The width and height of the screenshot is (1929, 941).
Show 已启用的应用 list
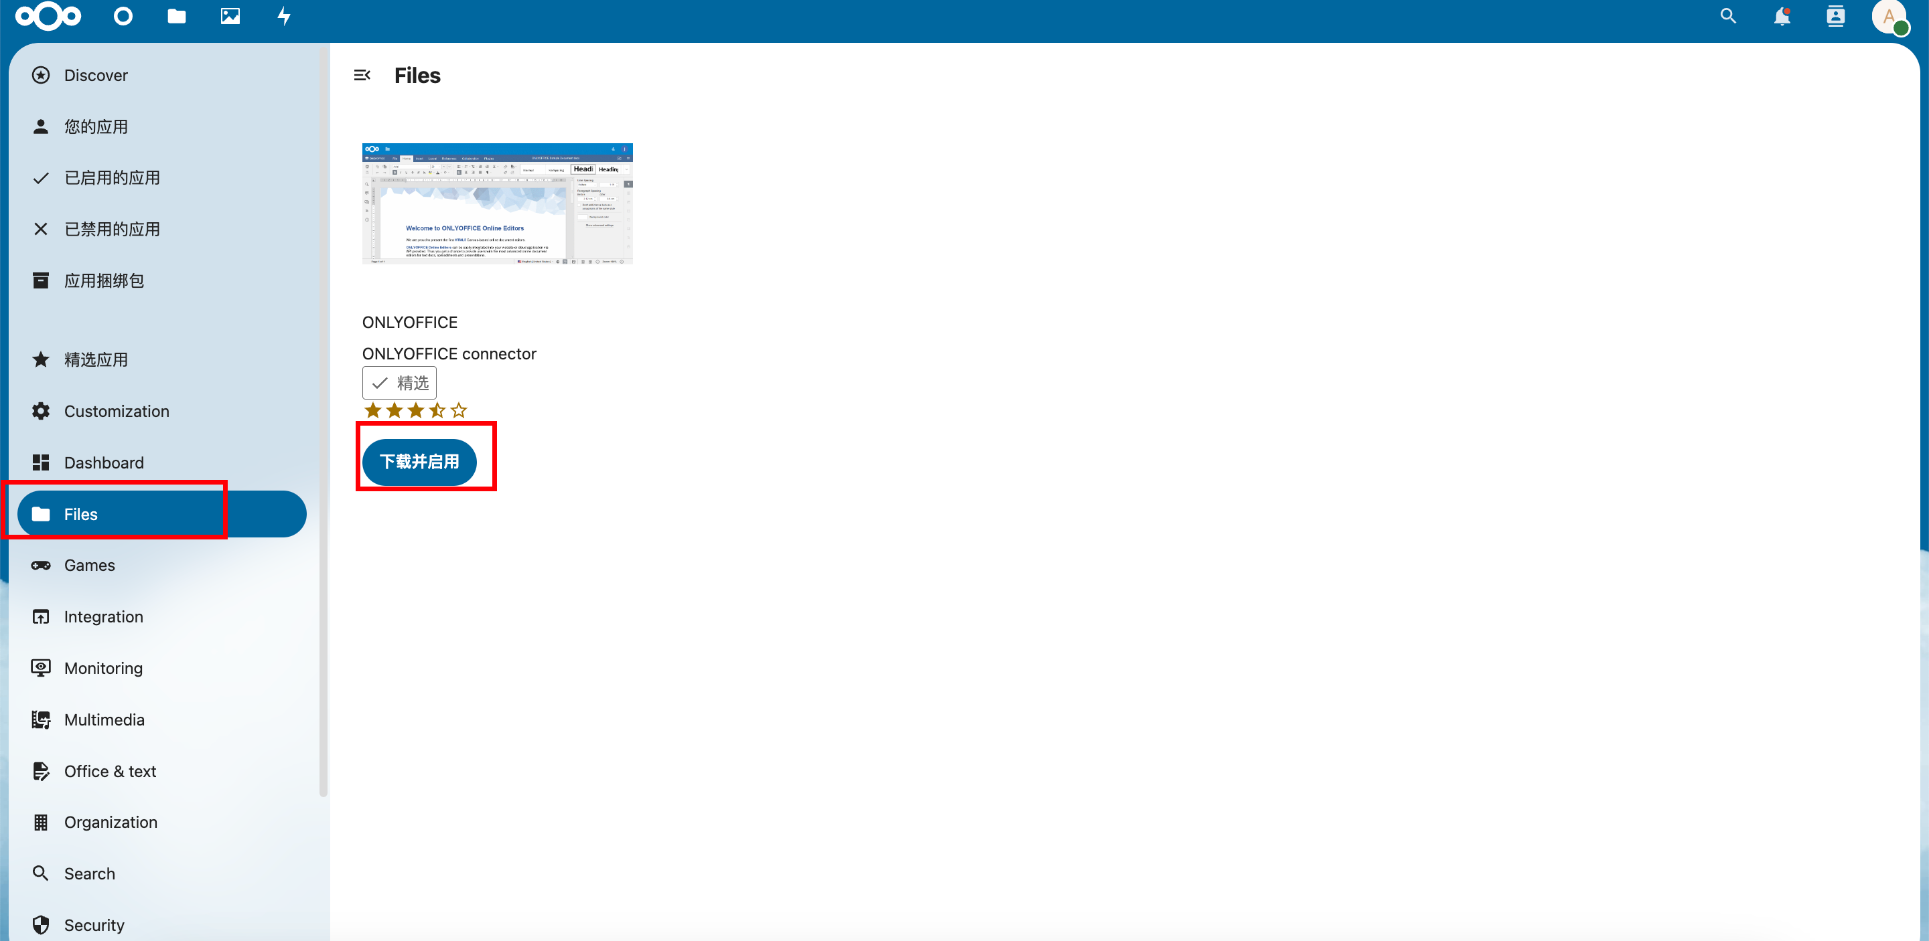[x=161, y=177]
